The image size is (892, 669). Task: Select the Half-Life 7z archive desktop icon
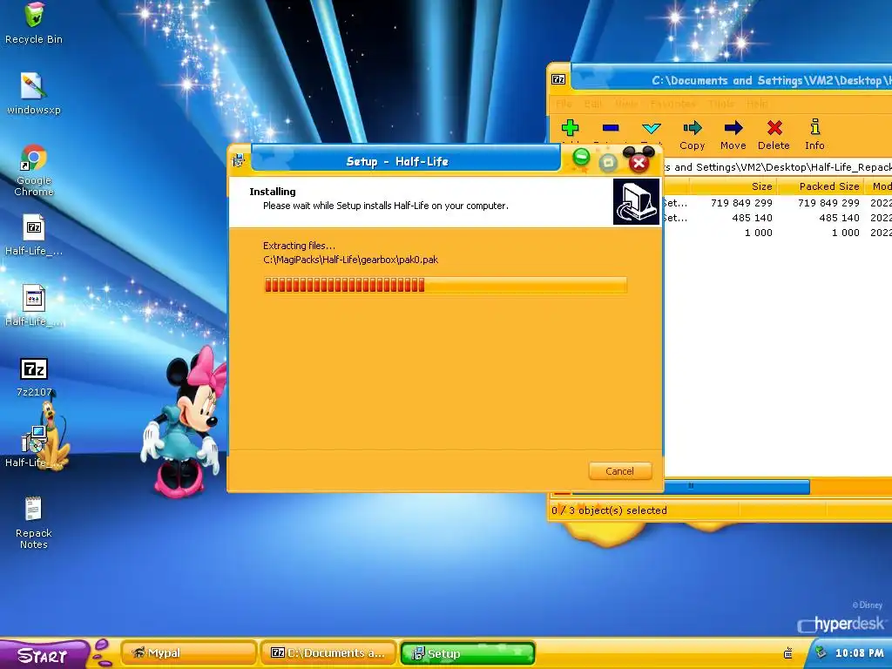pyautogui.click(x=34, y=227)
